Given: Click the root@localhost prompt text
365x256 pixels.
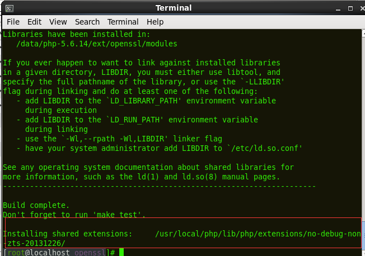Looking at the screenshot, I should pos(36,253).
